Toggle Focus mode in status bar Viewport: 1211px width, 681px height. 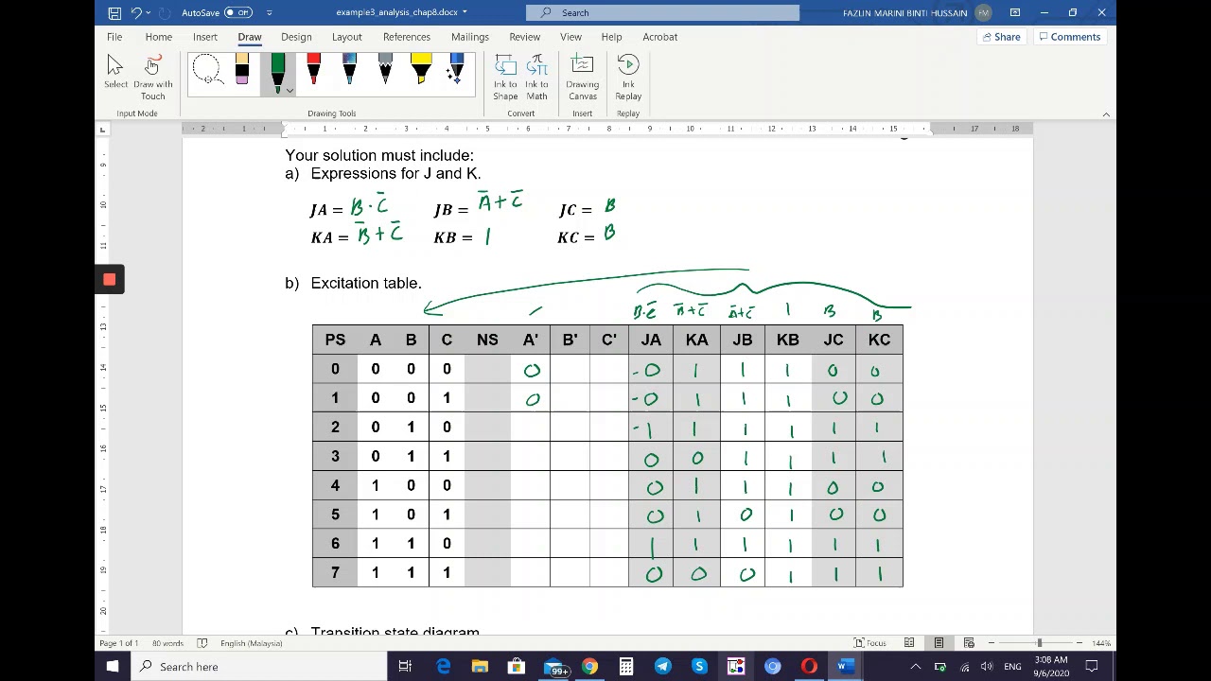click(x=869, y=643)
